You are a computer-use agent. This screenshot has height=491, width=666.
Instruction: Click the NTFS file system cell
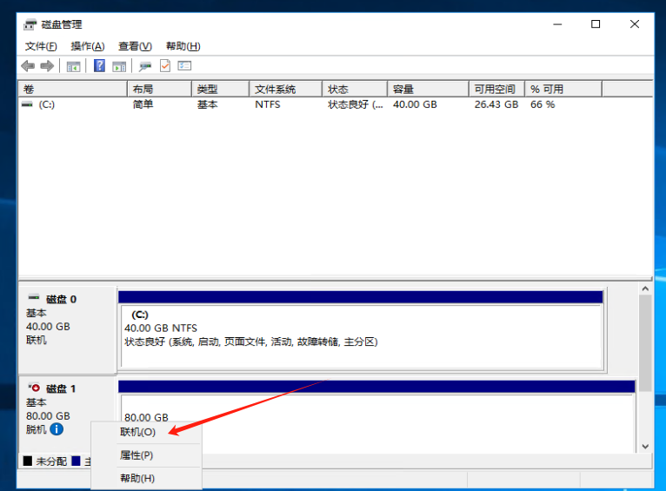click(x=268, y=104)
